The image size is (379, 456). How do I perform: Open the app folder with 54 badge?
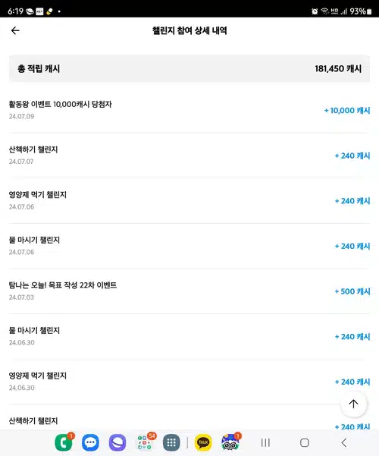coord(145,442)
